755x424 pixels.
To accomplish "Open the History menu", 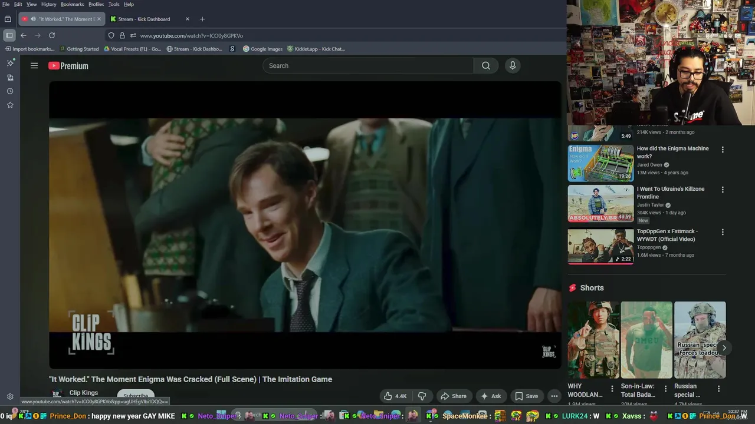I will click(49, 4).
